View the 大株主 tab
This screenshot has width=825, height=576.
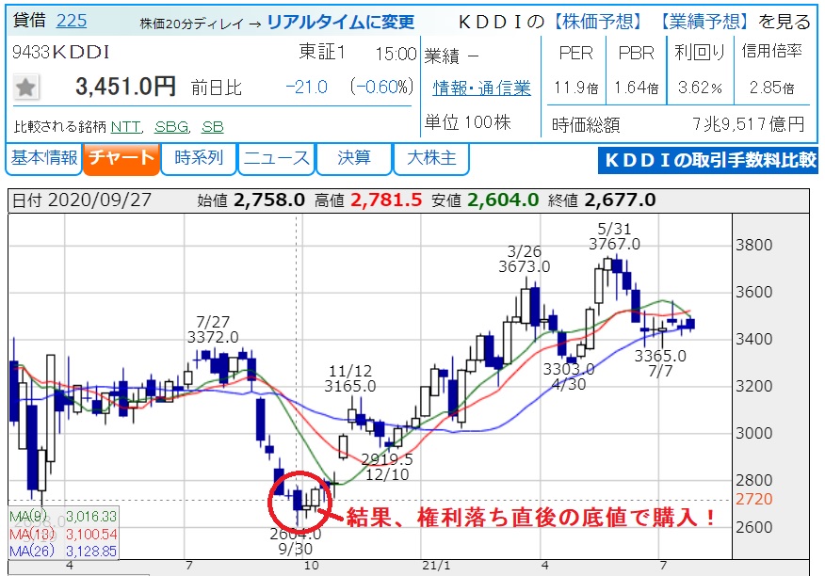point(431,158)
